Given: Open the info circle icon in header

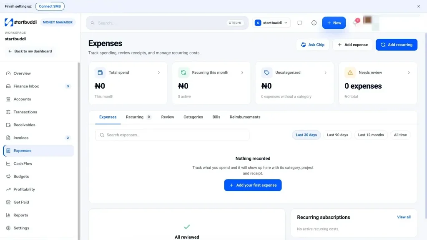Looking at the screenshot, I should point(314,23).
